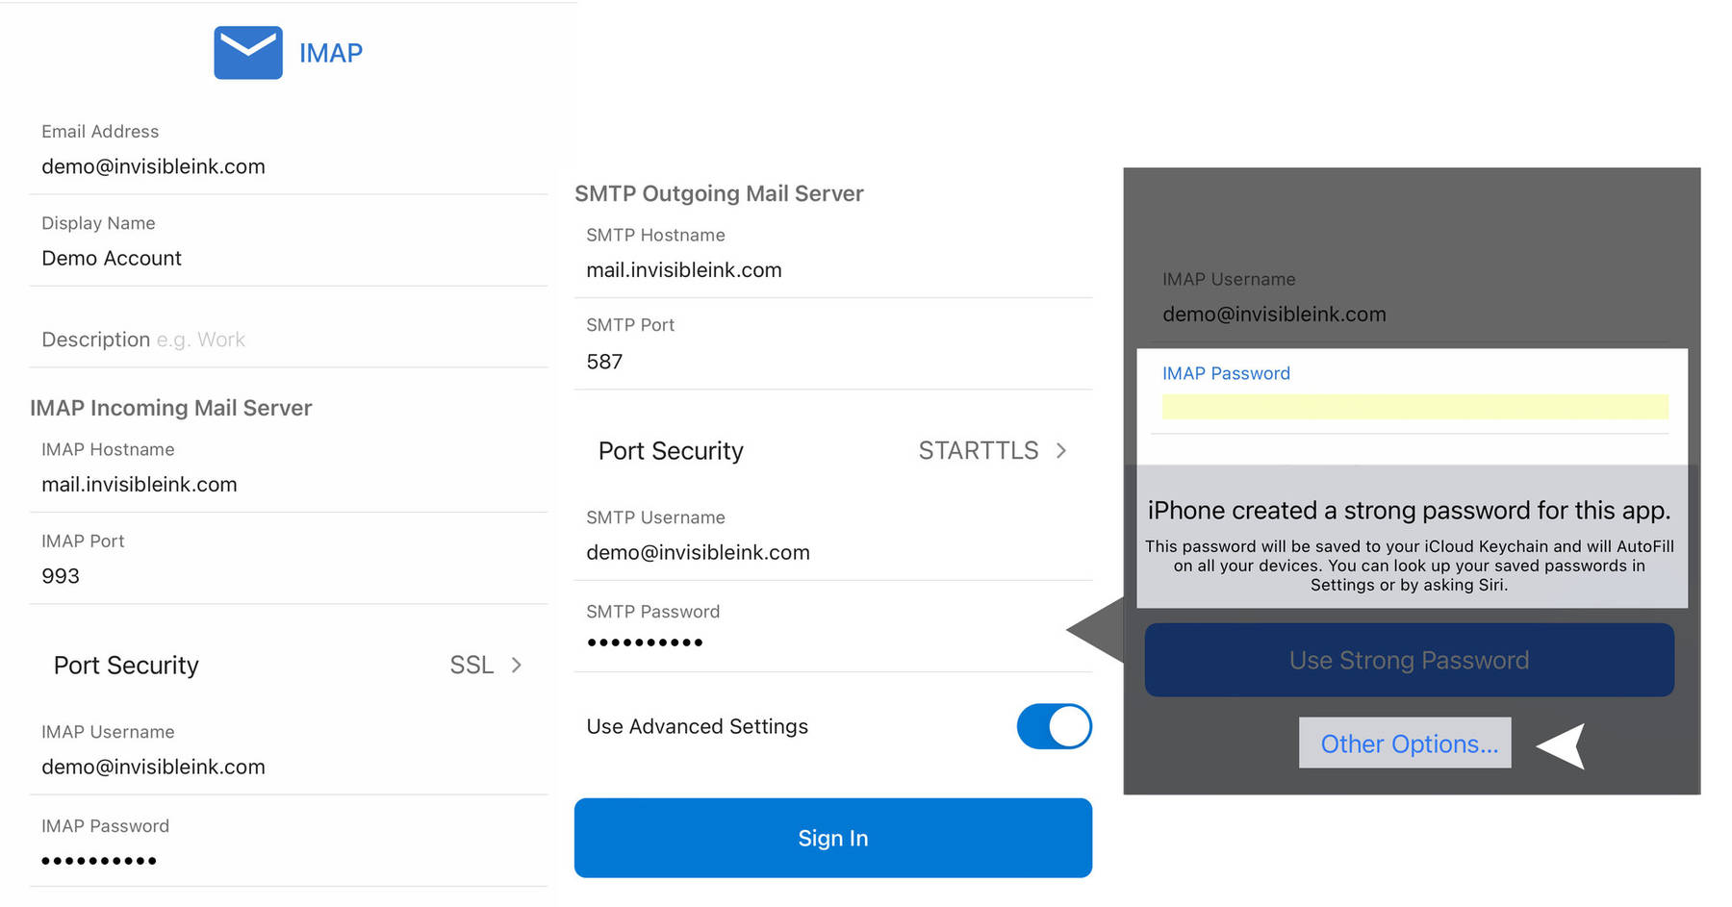Screen dimensions: 1732x907
Task: Toggle off Use Advanced Settings switch
Action: pos(1054,726)
